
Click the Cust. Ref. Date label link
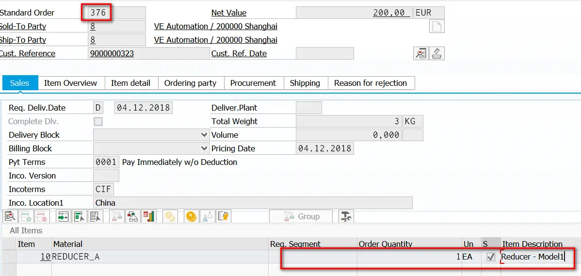(x=239, y=53)
